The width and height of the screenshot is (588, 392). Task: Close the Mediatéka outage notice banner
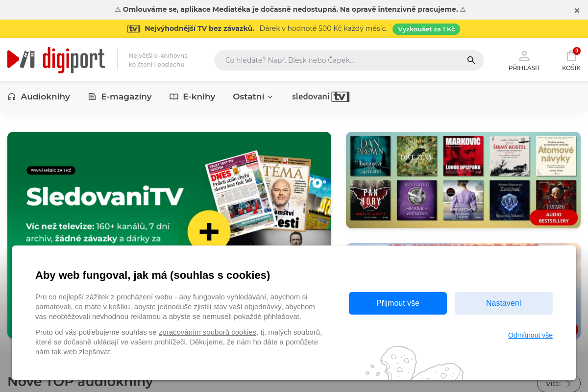click(x=577, y=10)
